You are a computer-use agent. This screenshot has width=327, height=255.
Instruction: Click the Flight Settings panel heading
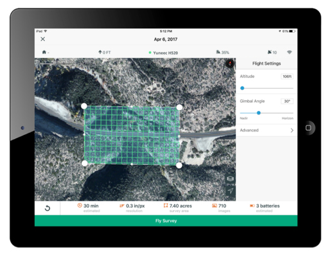[x=267, y=64]
